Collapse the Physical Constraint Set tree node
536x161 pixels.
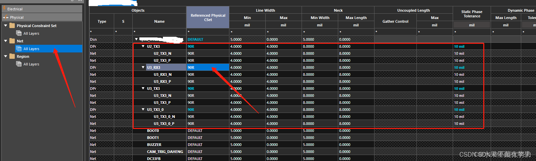pos(6,25)
